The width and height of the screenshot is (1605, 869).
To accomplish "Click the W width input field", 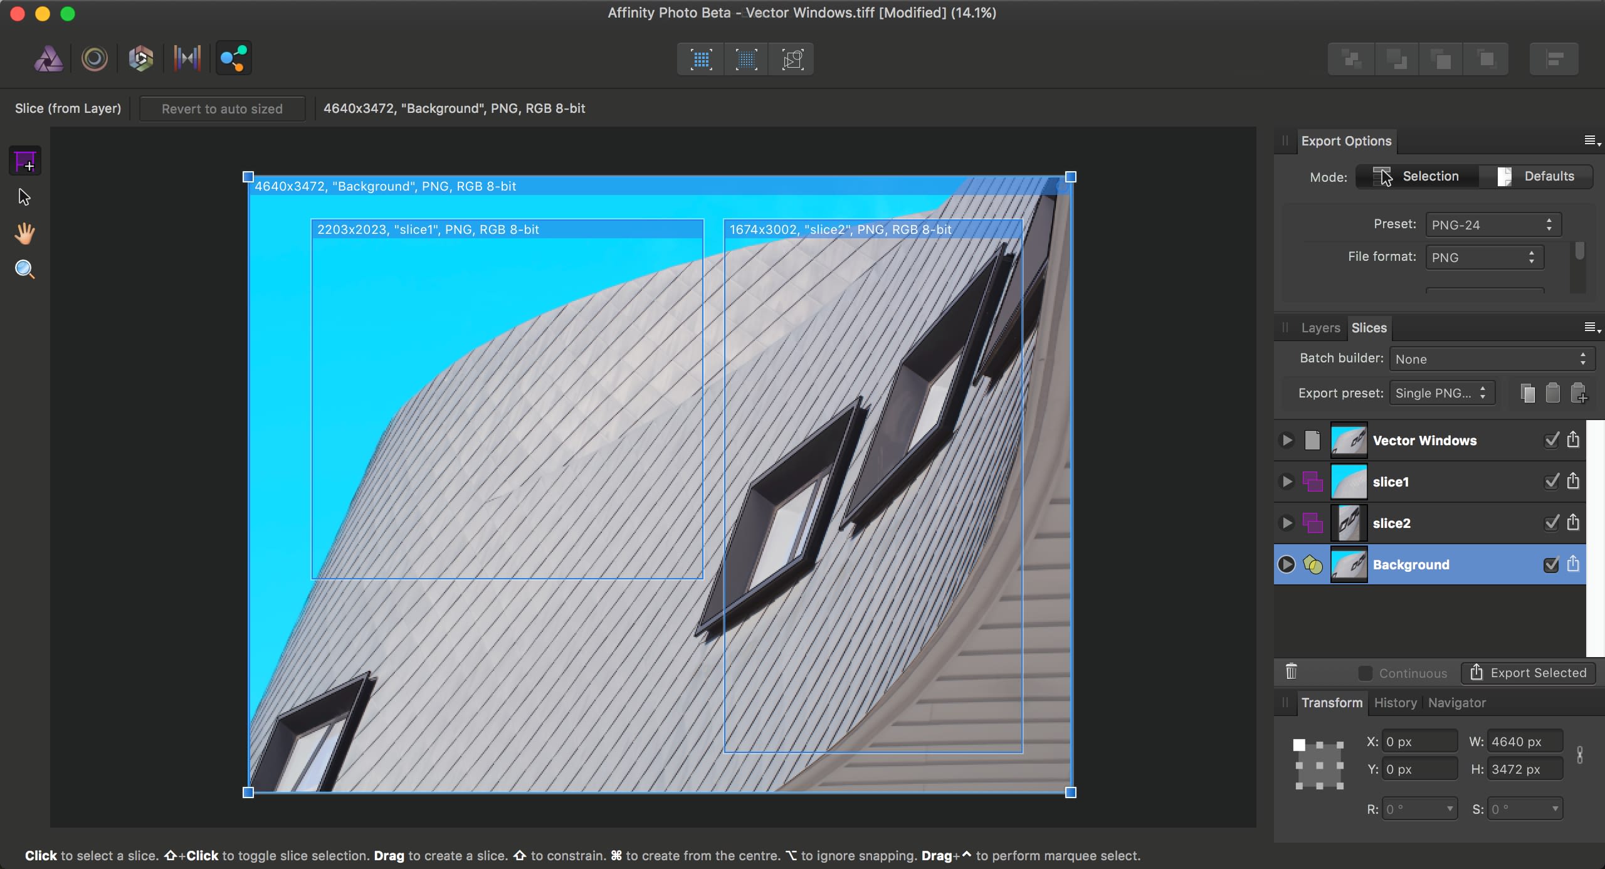I will tap(1524, 742).
